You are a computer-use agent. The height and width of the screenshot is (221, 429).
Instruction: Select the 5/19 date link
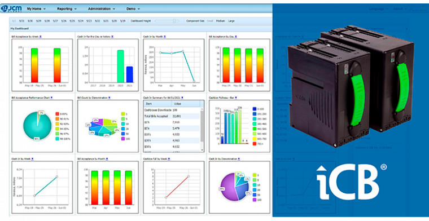coord(122,21)
